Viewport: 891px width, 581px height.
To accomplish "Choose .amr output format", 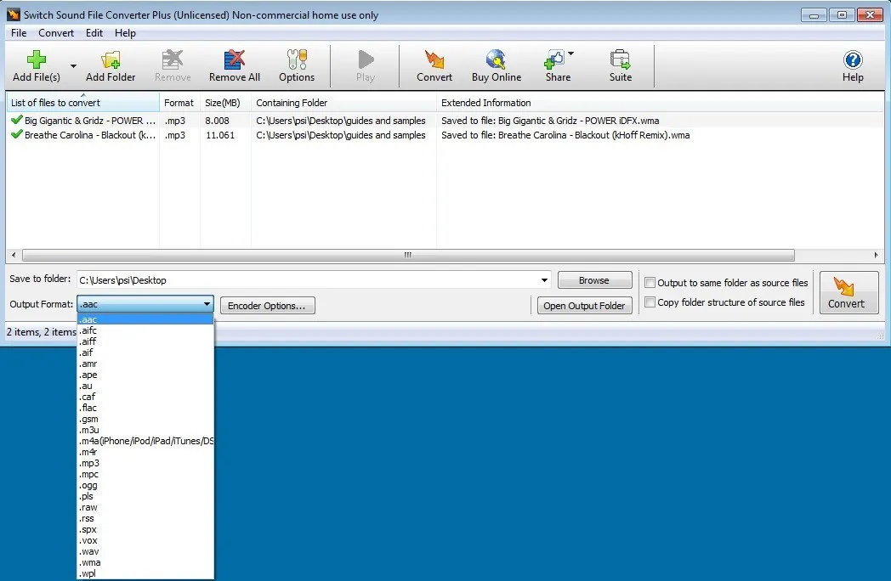I will click(145, 364).
